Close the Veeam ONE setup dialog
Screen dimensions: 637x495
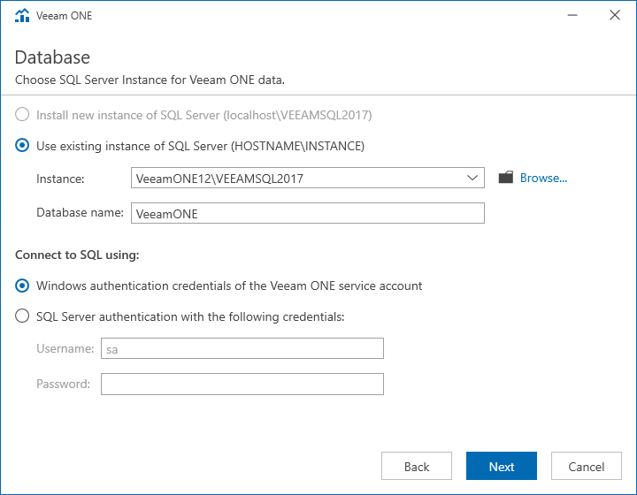(615, 15)
